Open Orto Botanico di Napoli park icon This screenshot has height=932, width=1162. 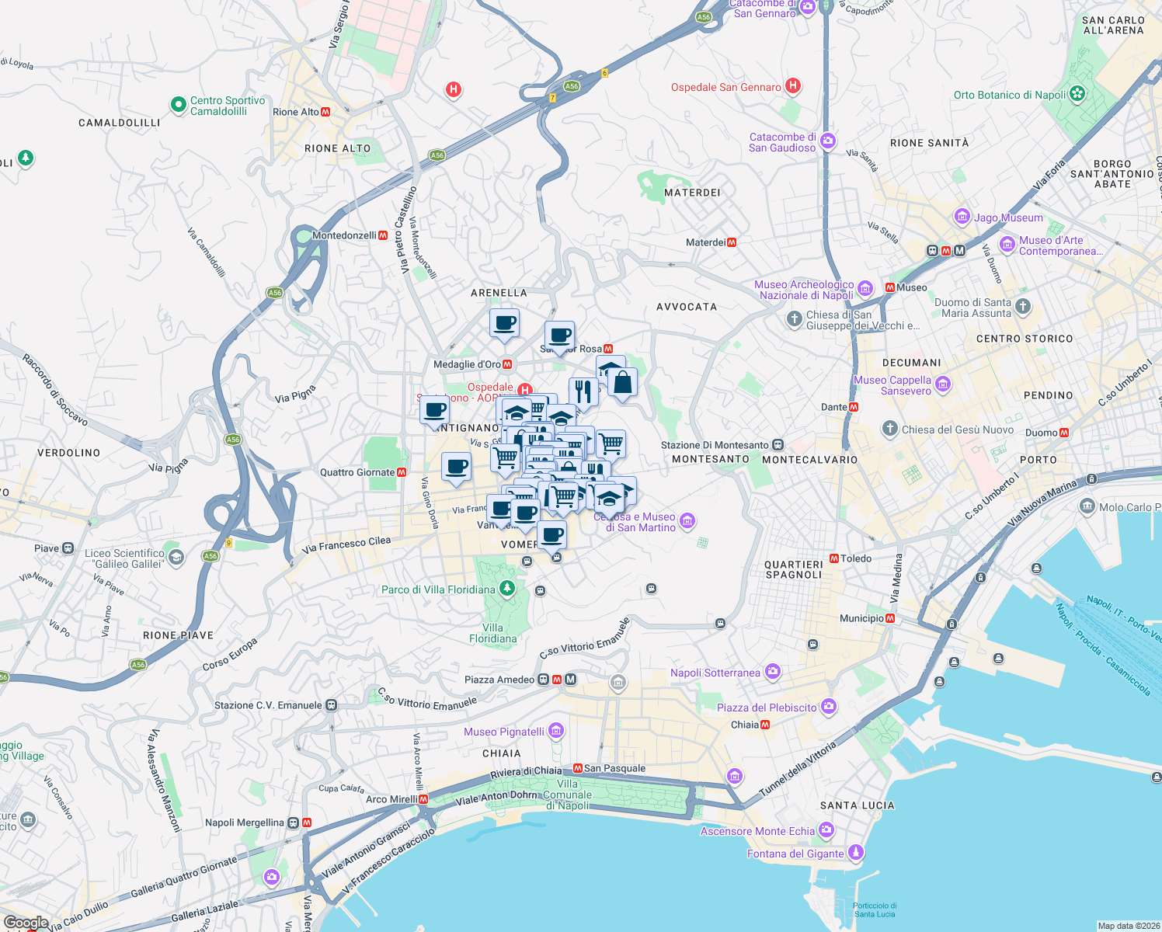coord(1077,94)
